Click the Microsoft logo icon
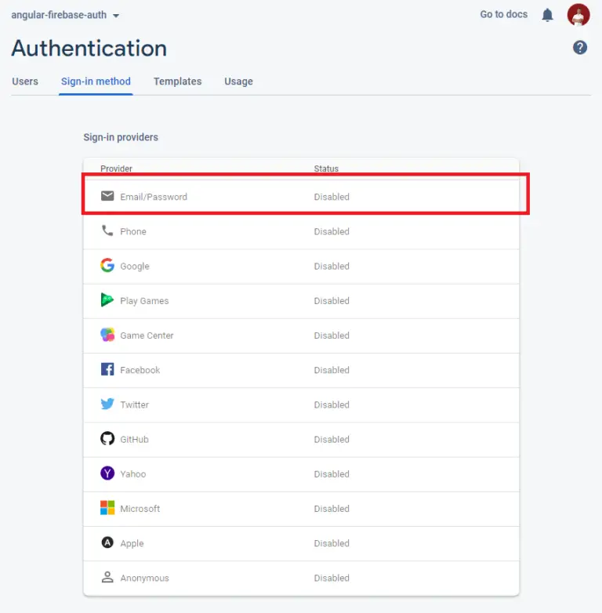This screenshot has width=602, height=613. (107, 508)
